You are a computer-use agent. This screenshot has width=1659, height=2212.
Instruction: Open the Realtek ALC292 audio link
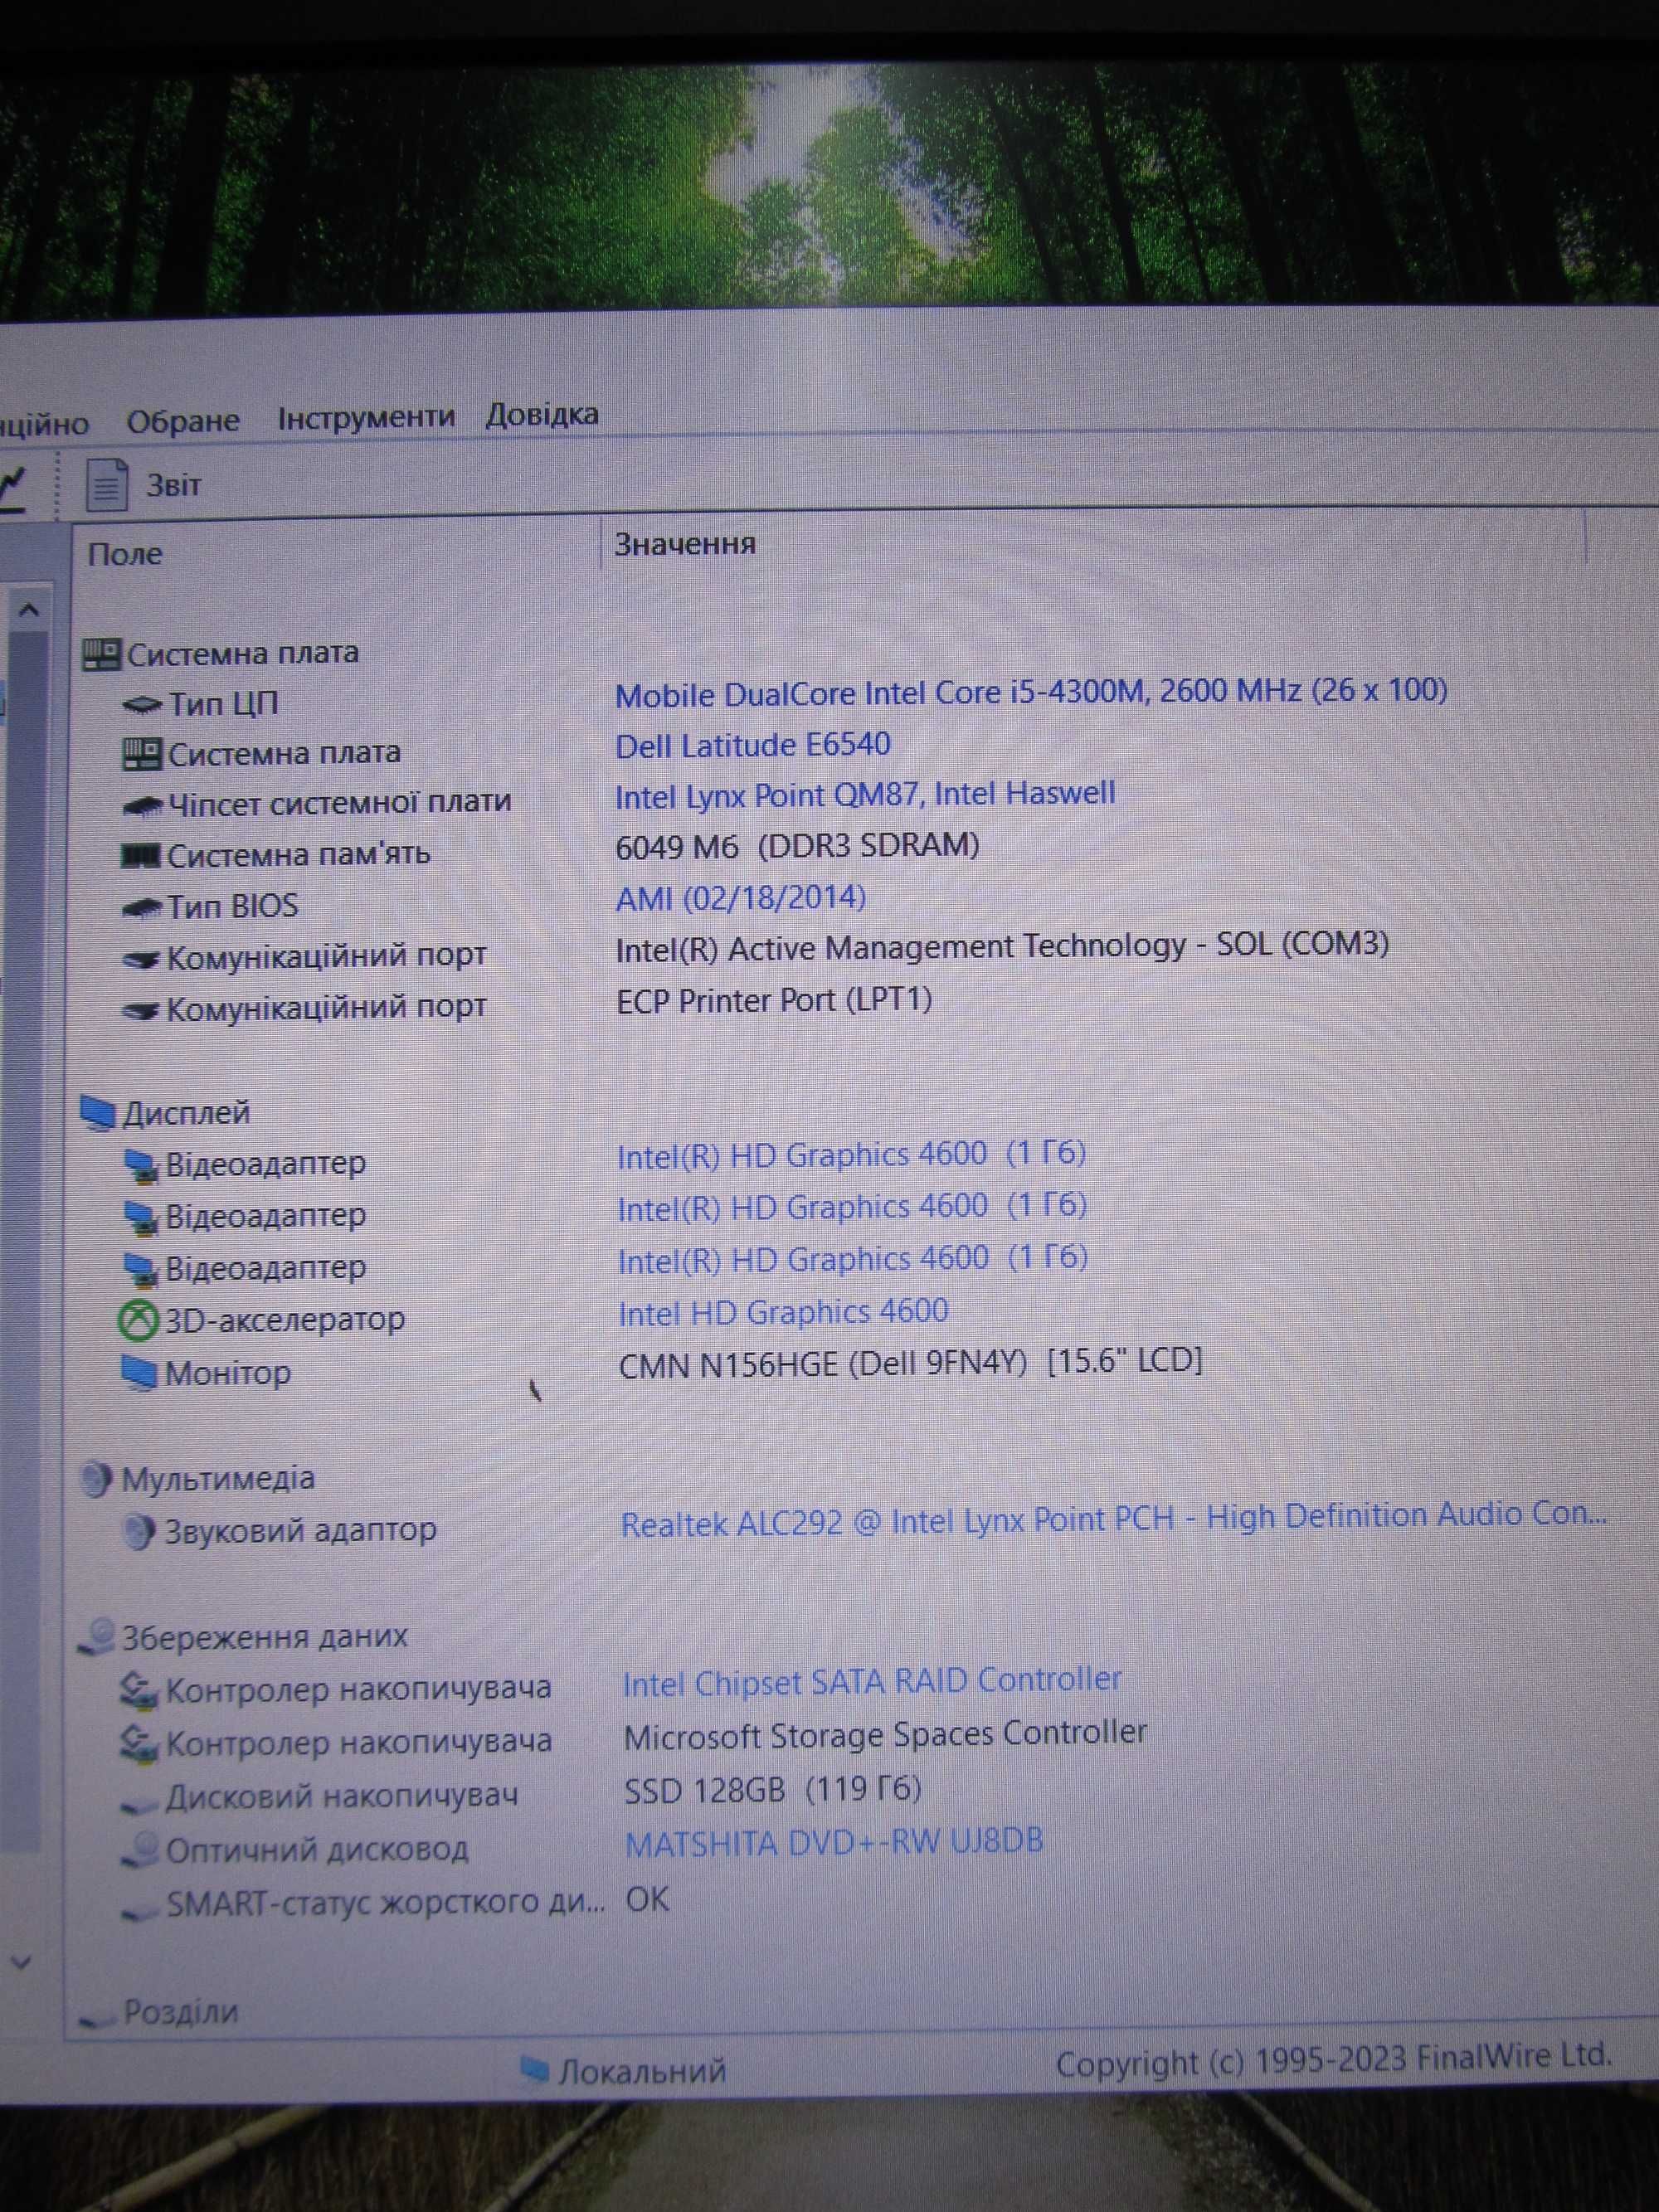coord(1114,1519)
